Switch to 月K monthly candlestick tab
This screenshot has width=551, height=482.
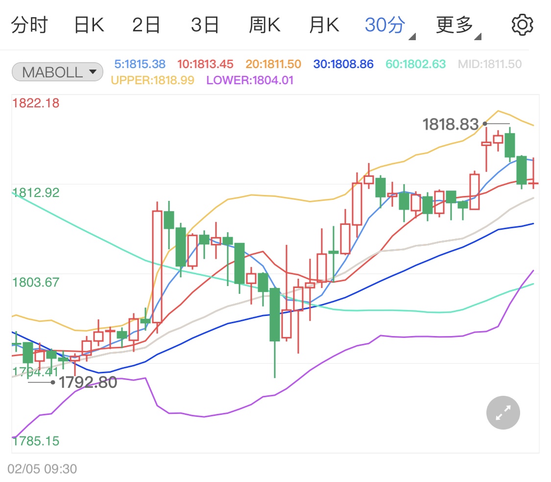[x=324, y=25]
